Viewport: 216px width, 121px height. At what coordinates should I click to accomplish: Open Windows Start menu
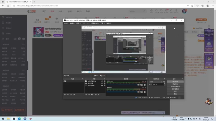[x=3, y=119]
